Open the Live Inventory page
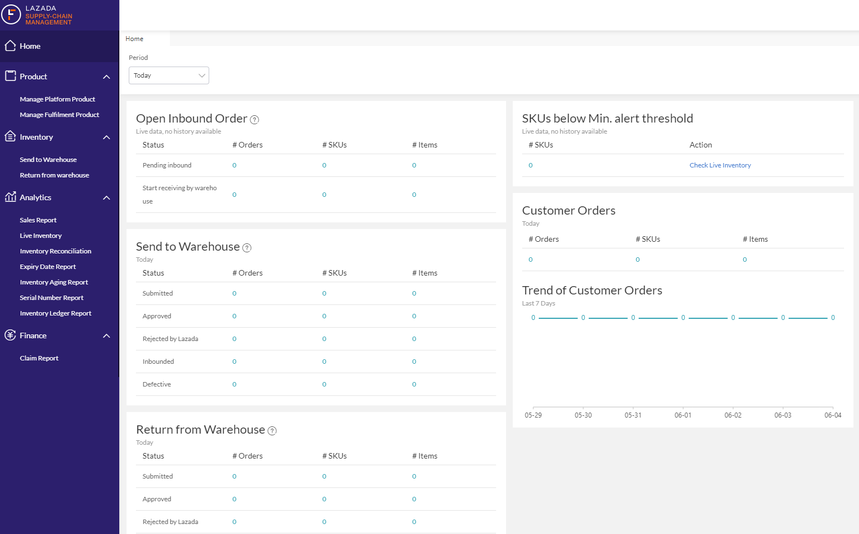The height and width of the screenshot is (534, 859). click(x=41, y=236)
